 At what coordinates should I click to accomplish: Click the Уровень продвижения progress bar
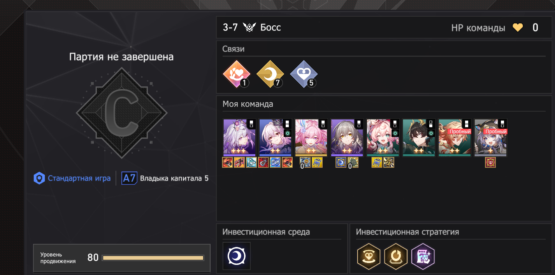coord(153,258)
